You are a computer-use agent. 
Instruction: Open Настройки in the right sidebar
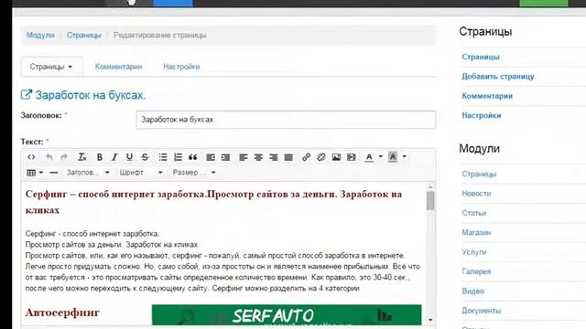482,115
